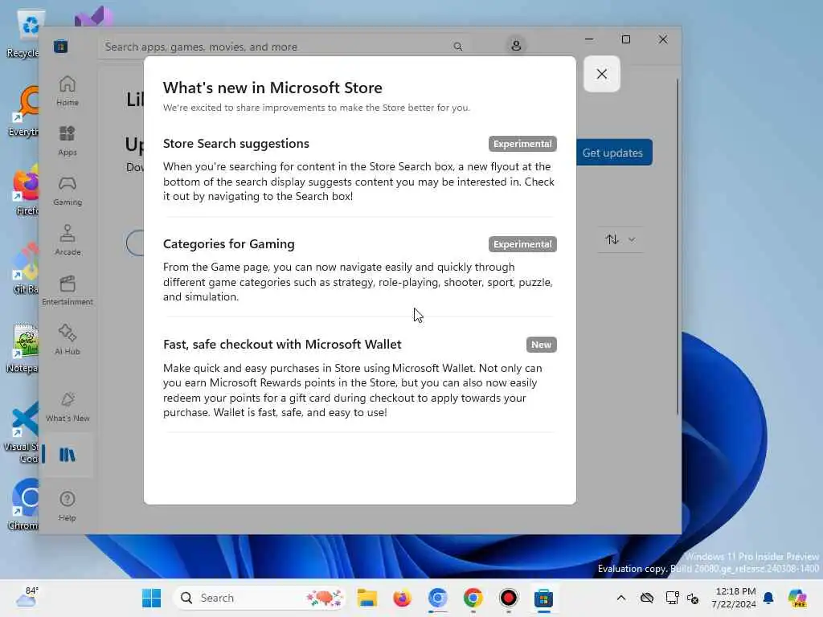Click the New badge for Microsoft Wallet
The height and width of the screenshot is (617, 823).
[x=541, y=345]
